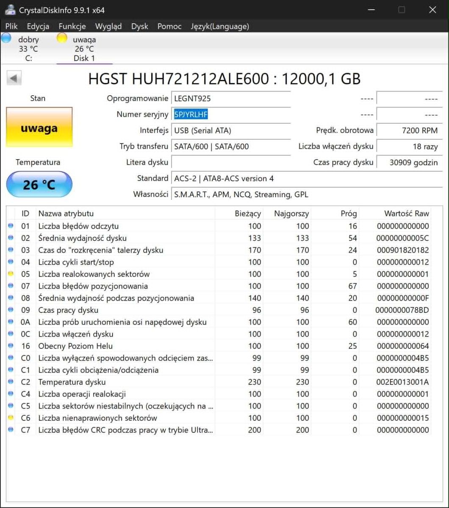The height and width of the screenshot is (508, 449).
Task: Select the Liczba cykli obciążenia/odciążenia row
Action: tap(219, 370)
